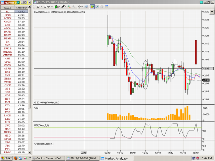Click the data box table icon
Image resolution: width=215 pixels, height=161 pixels.
[107, 7]
